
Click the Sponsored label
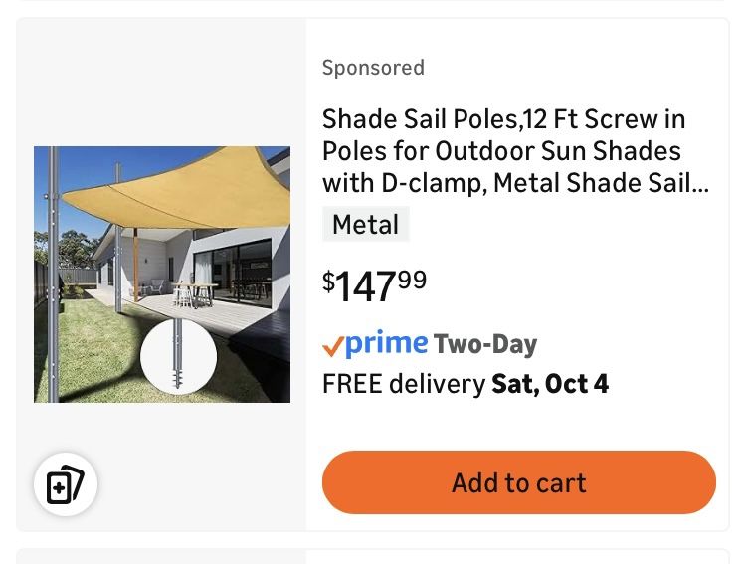[373, 68]
